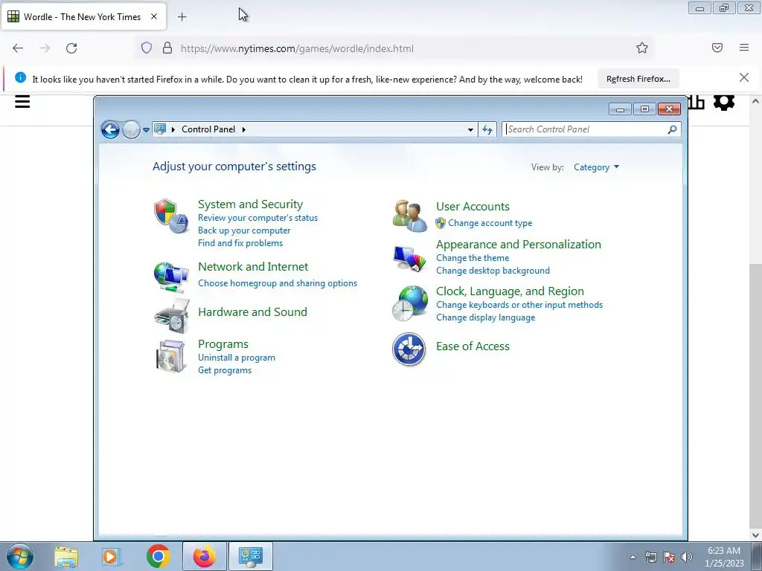Click Change the theme

click(473, 258)
